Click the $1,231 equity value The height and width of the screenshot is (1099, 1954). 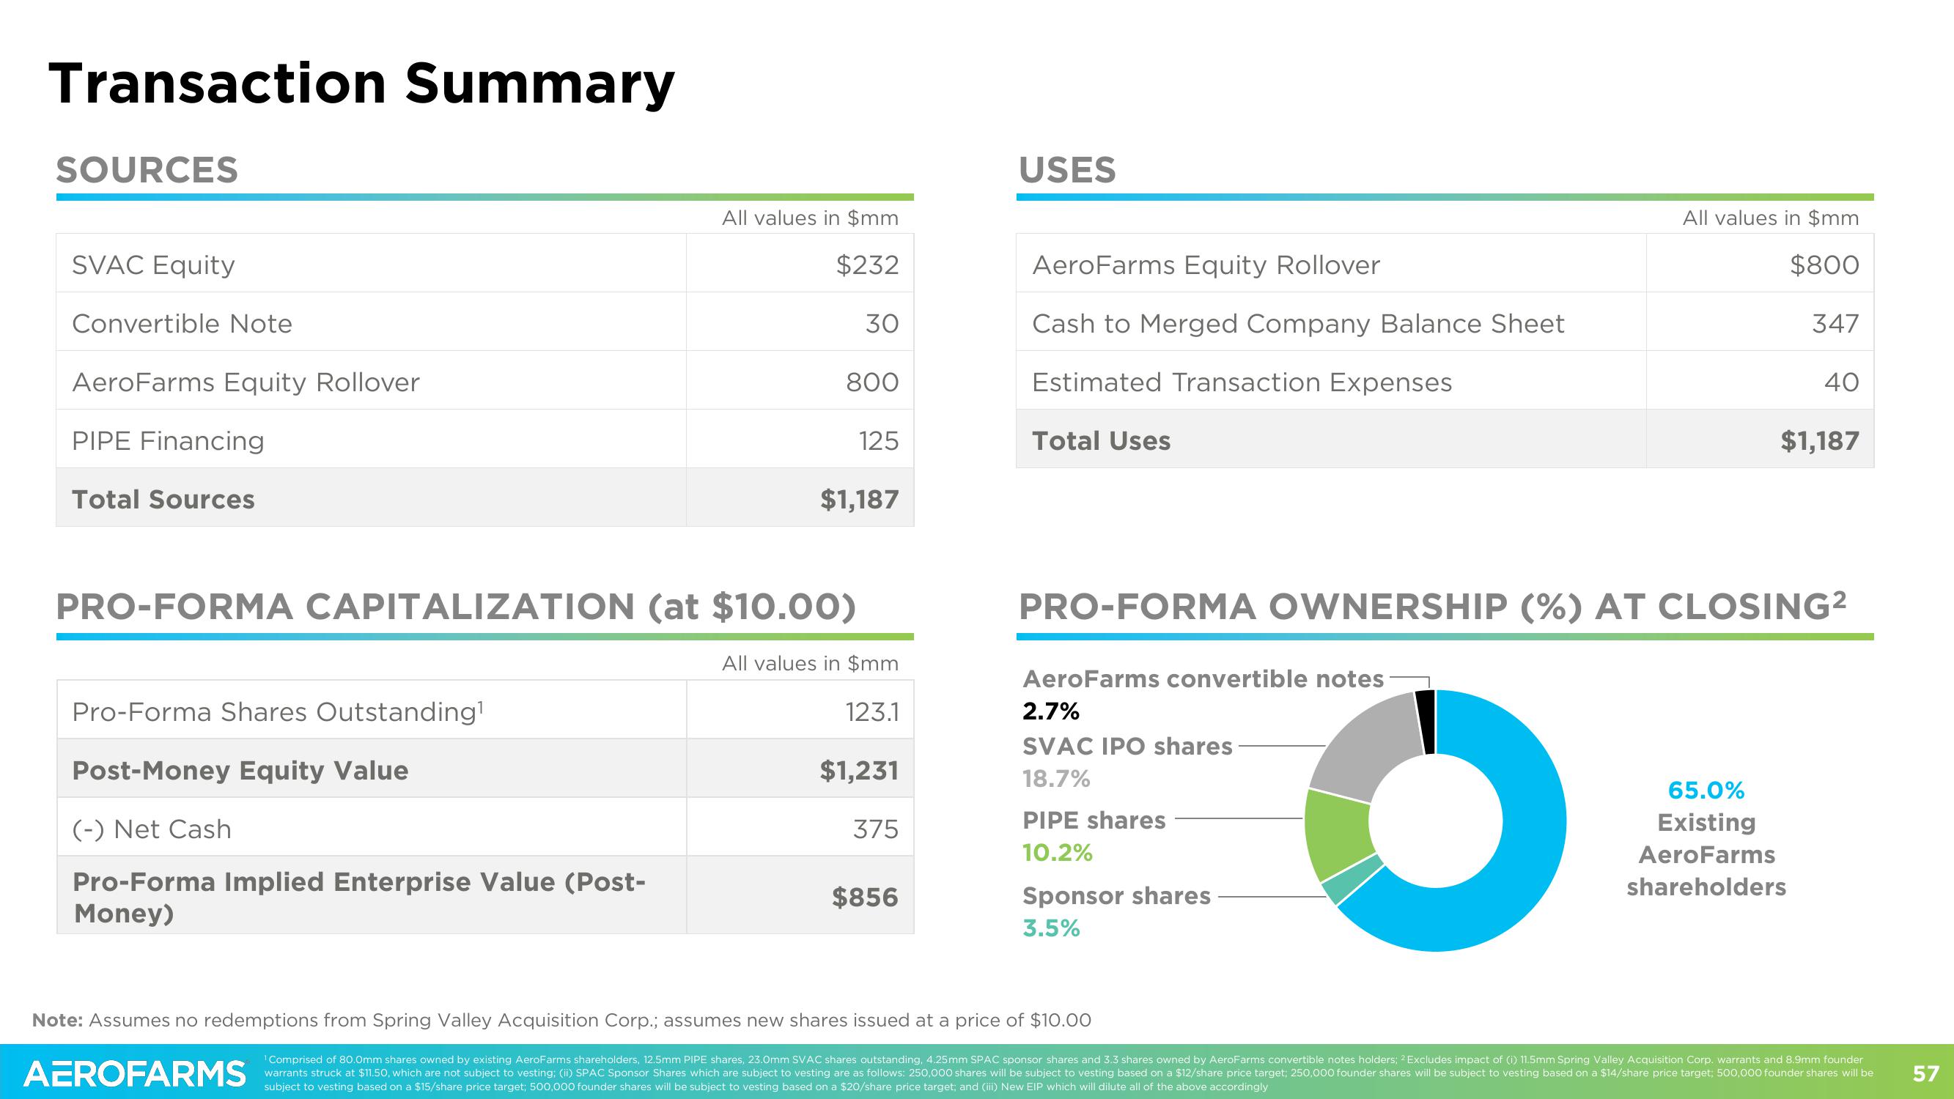point(860,771)
